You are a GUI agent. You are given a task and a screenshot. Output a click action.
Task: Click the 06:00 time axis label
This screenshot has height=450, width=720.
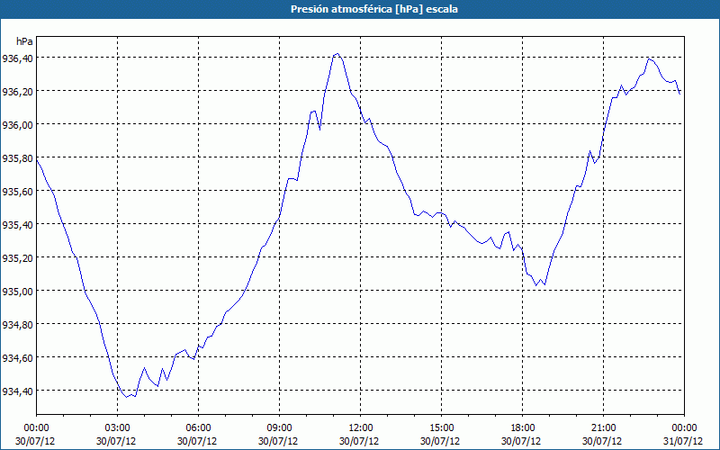[x=198, y=427]
